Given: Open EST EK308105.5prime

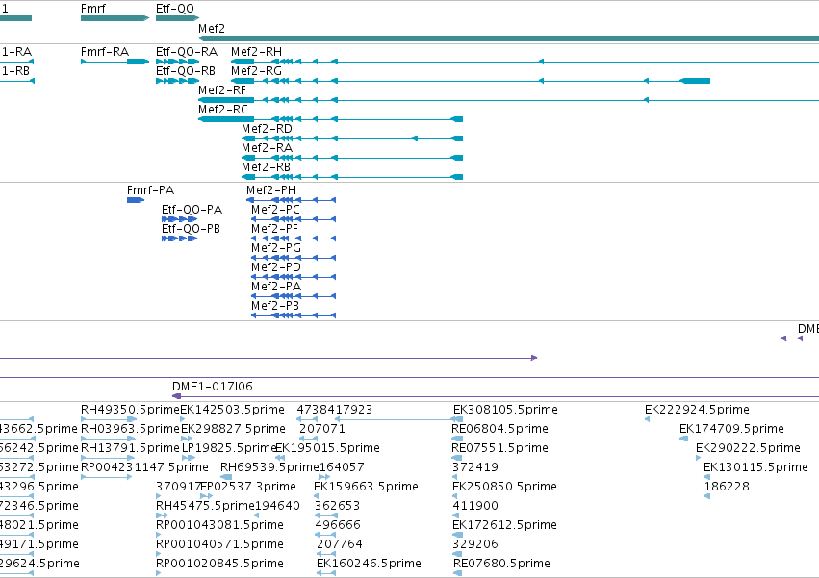Looking at the screenshot, I should pyautogui.click(x=505, y=410).
